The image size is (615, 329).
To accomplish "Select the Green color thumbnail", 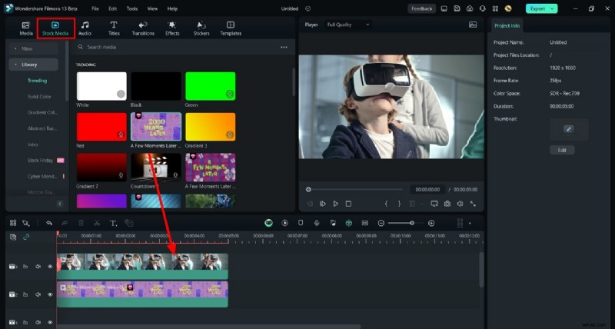I will pos(211,86).
